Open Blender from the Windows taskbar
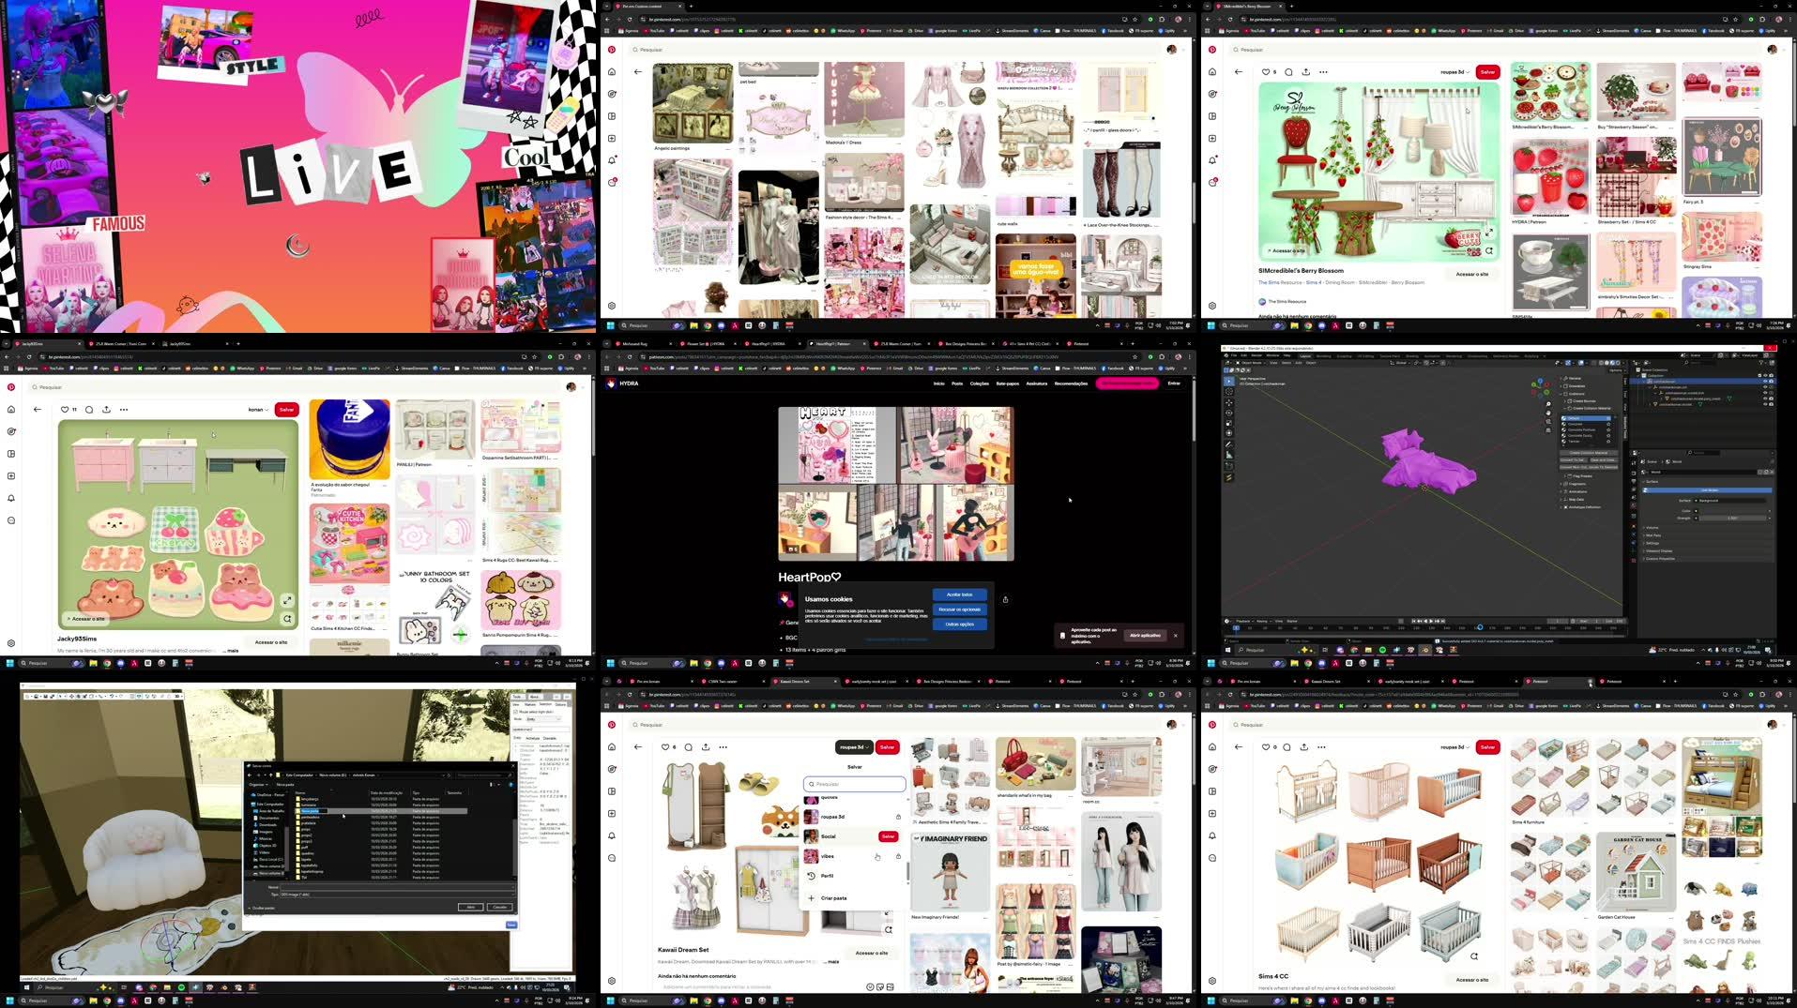Viewport: 1797px width, 1008px height. coord(1424,650)
